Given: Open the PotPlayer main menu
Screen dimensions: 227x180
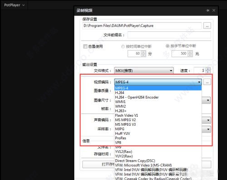Looking at the screenshot, I should (x=14, y=5).
